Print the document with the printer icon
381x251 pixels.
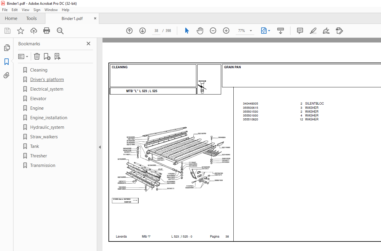pyautogui.click(x=47, y=31)
